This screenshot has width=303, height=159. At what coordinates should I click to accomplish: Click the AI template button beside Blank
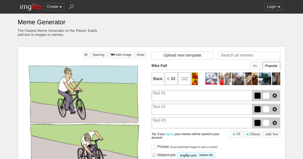(x=171, y=79)
